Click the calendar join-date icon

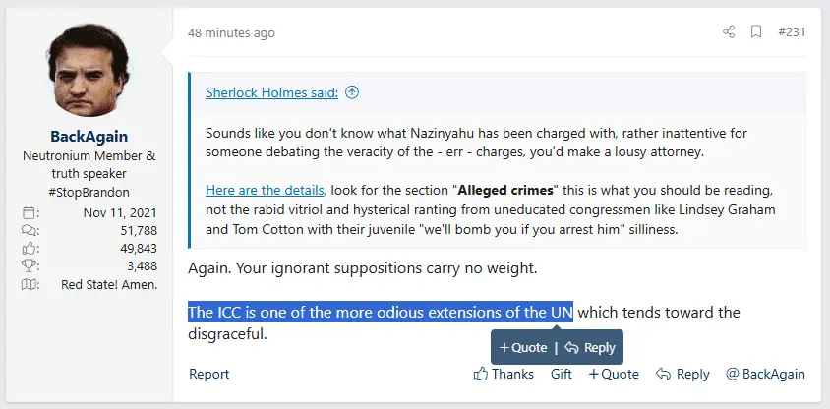[x=30, y=212]
